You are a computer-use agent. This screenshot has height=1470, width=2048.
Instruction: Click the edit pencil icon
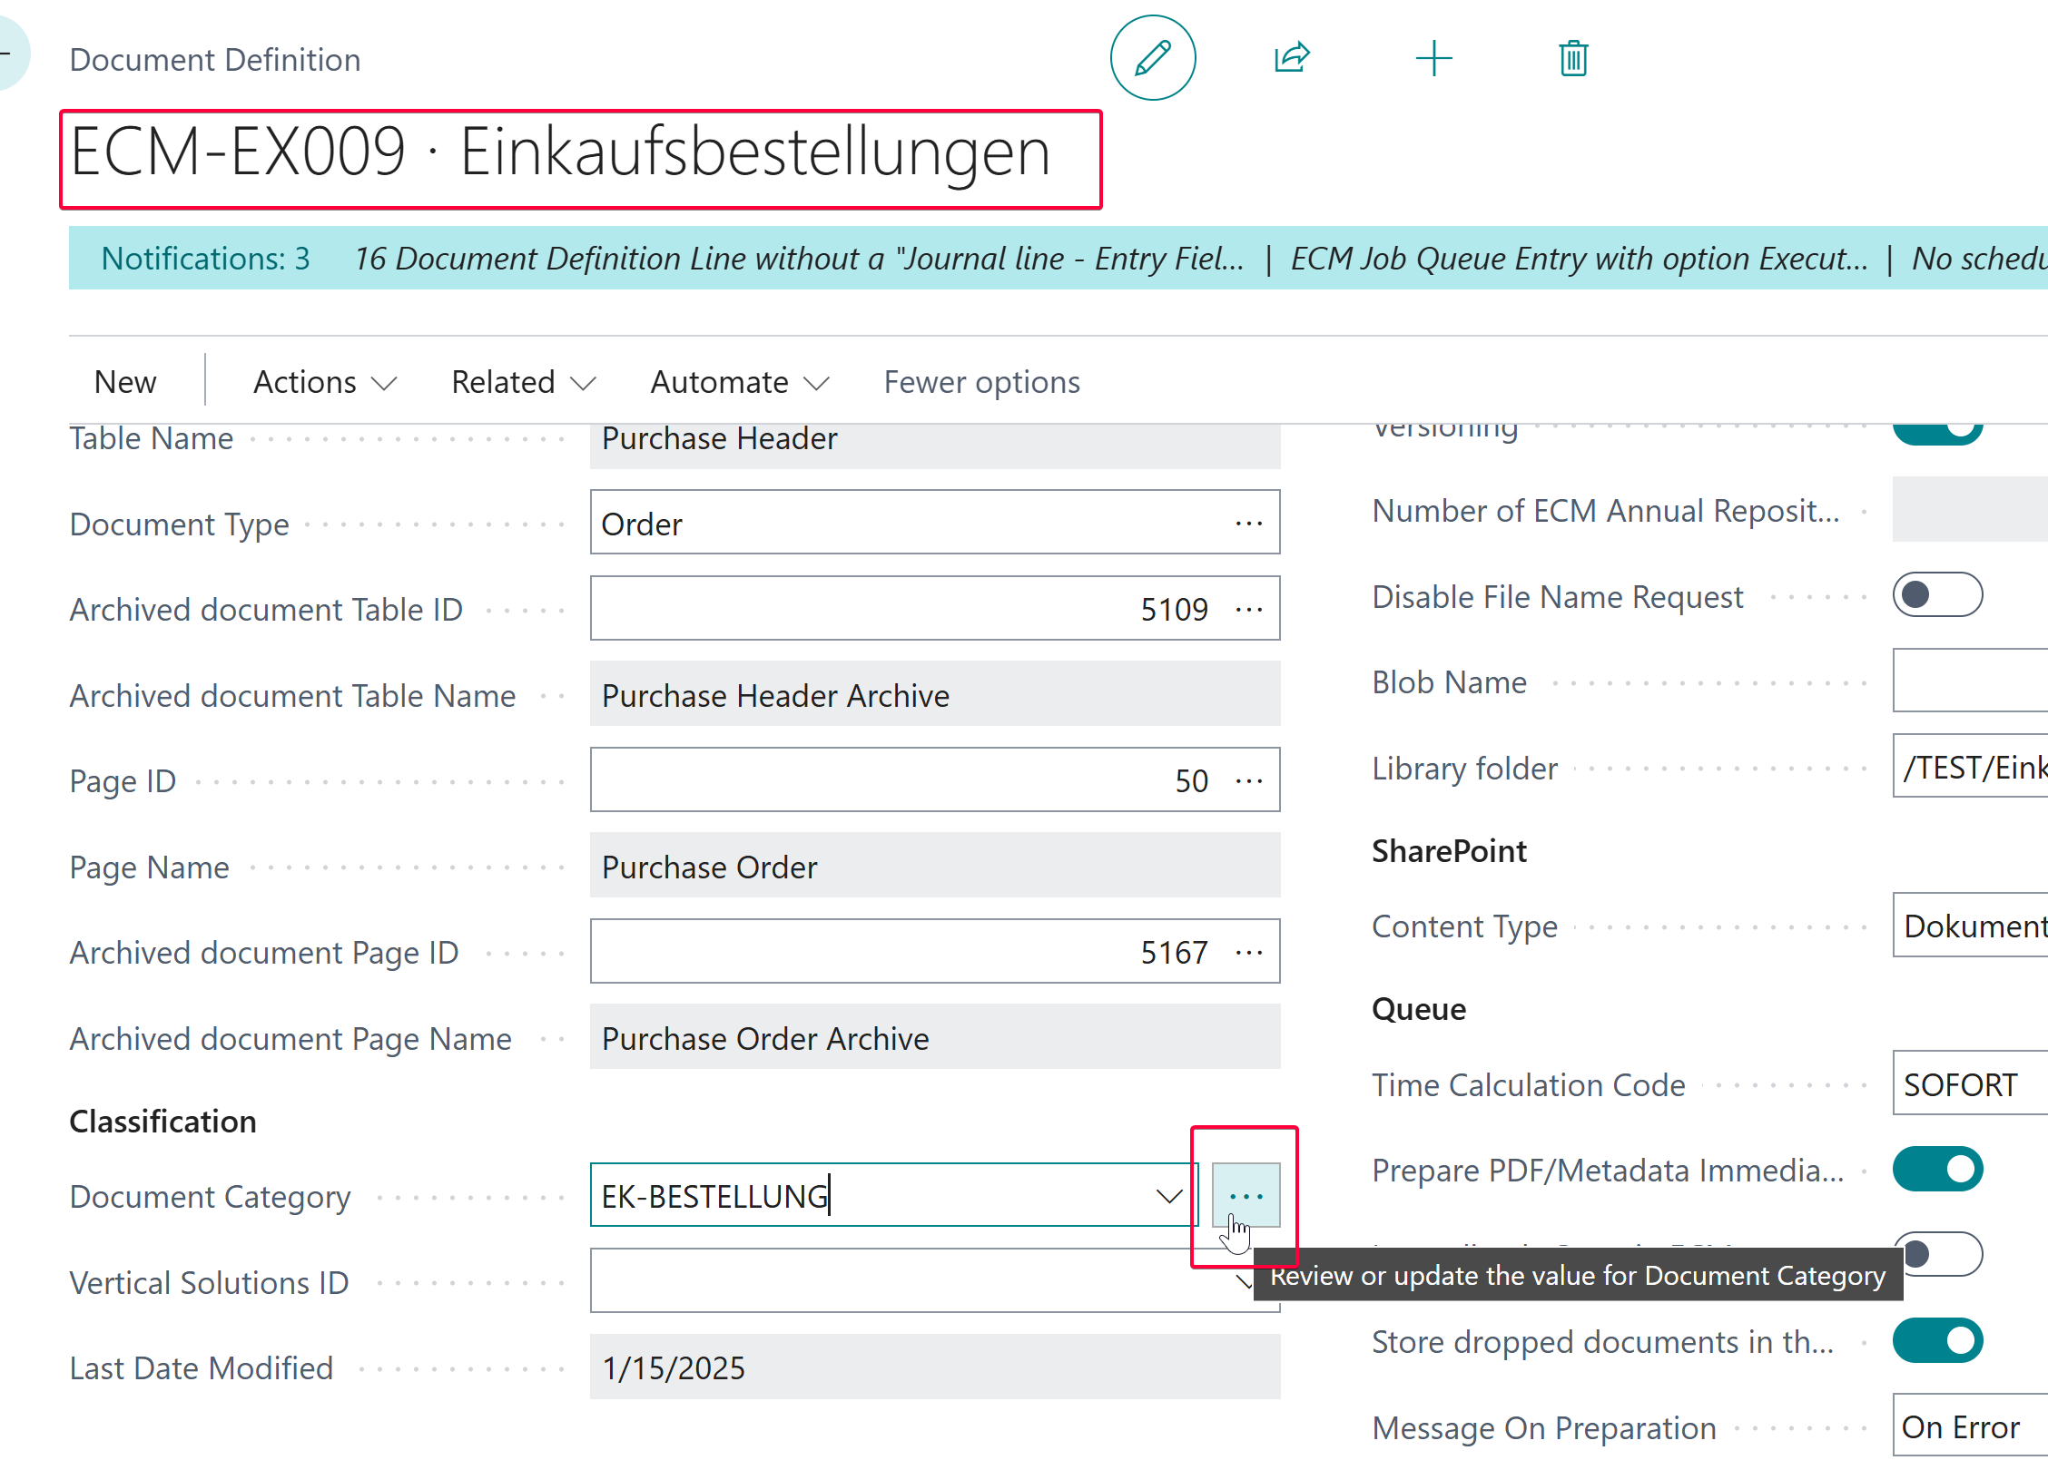coord(1152,59)
